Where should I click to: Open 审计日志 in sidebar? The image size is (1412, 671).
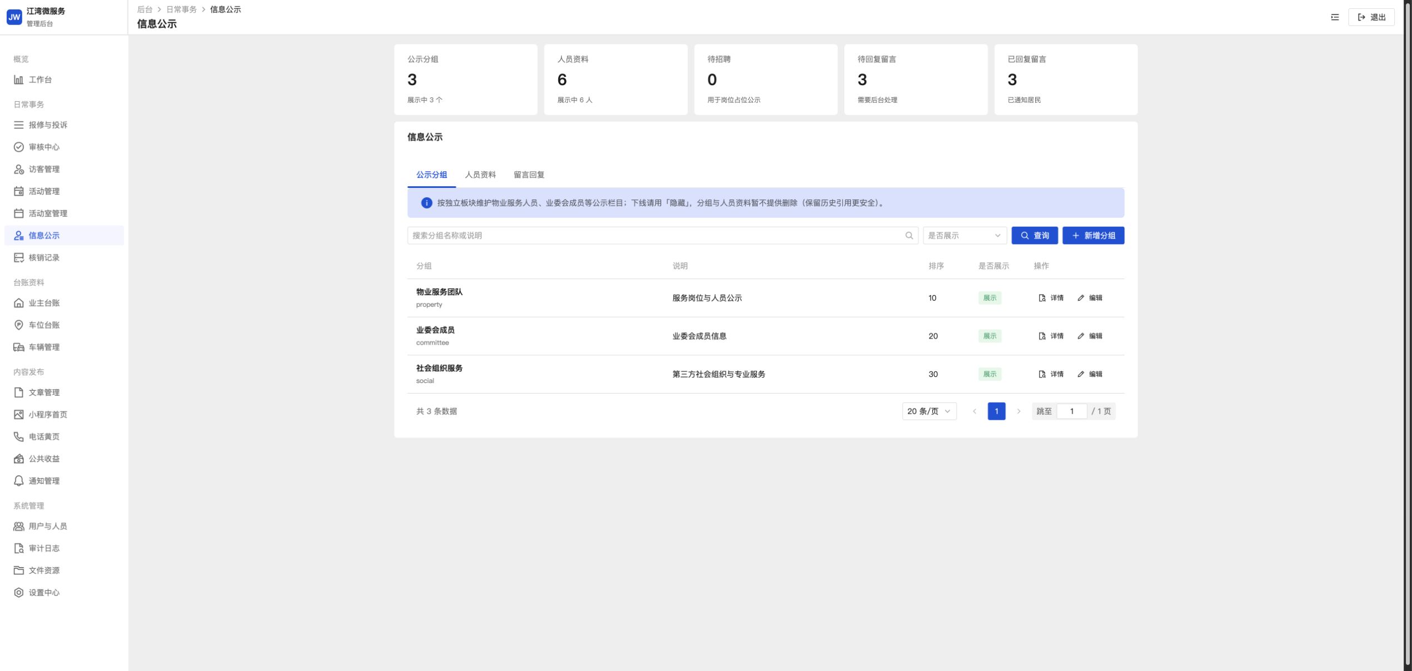64,548
